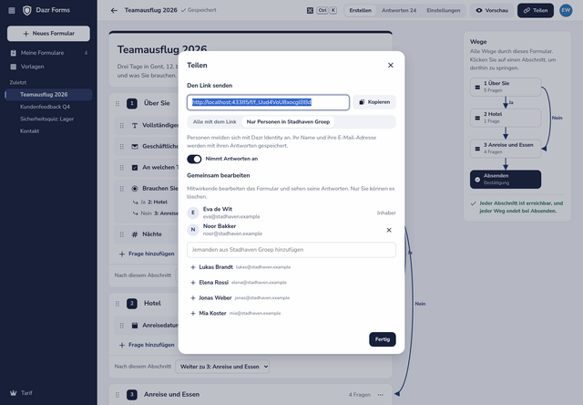Click the Kopieren button
This screenshot has height=405, width=583.
(374, 102)
